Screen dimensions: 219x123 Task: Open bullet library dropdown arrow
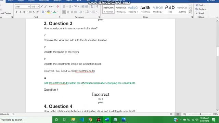[x=67, y=6]
